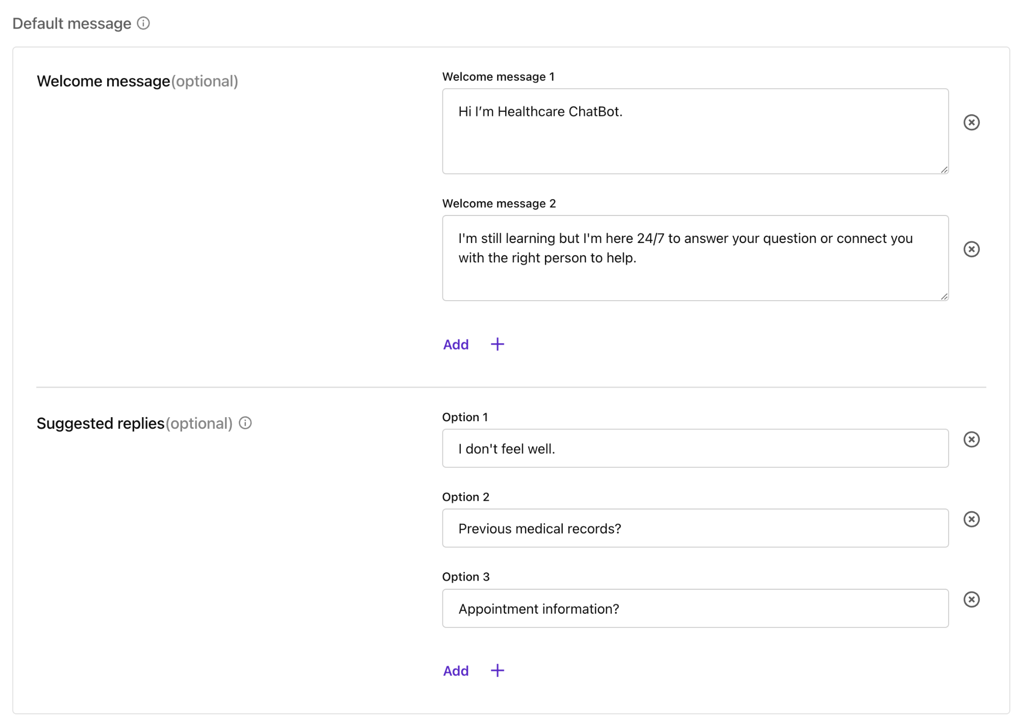
Task: Click the Welcome message 1 resize handle
Action: click(943, 170)
